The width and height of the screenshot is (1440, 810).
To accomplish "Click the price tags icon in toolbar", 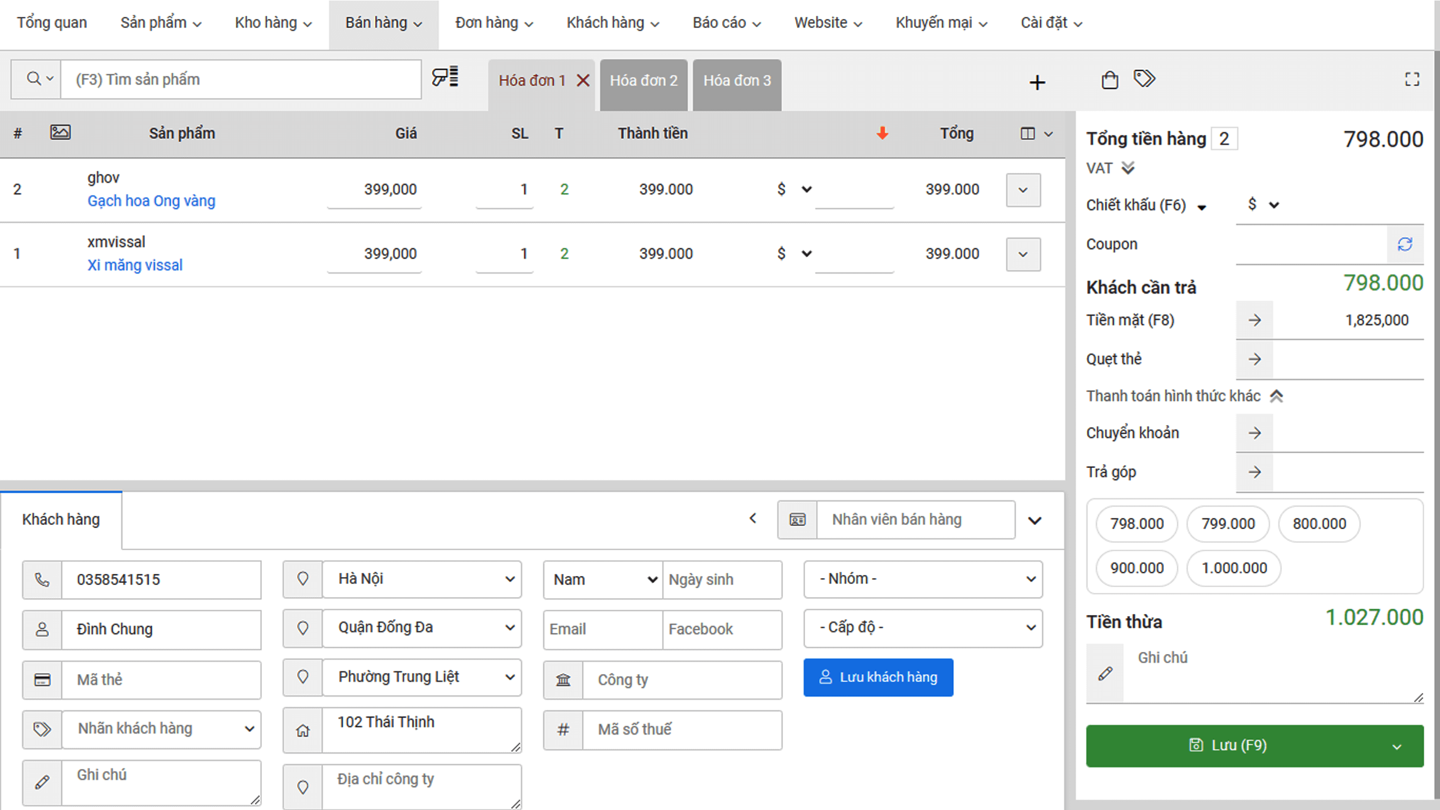I will pos(1144,79).
